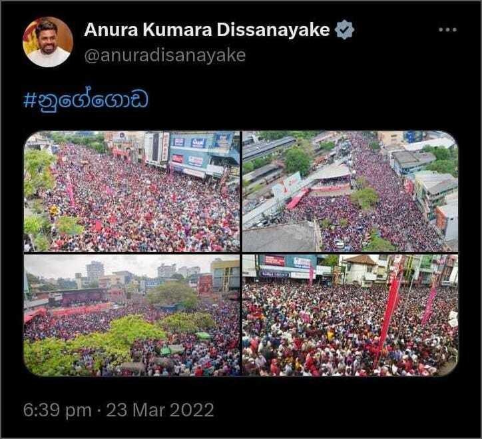Click the blue verified badge icon

pos(344,29)
